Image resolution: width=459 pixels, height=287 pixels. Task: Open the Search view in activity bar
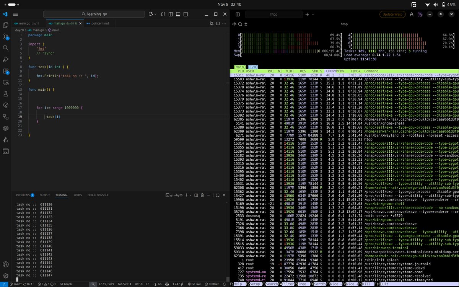[5, 48]
